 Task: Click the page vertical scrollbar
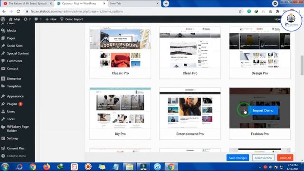[302, 65]
